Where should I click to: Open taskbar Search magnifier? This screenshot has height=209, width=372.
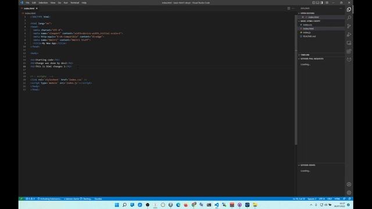click(124, 205)
